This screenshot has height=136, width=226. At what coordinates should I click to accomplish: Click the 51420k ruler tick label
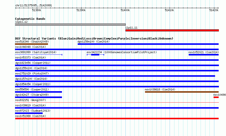(214, 10)
